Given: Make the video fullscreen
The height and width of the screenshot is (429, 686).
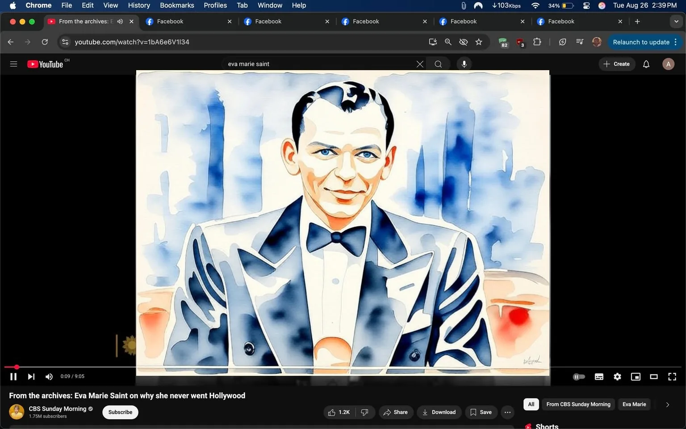Looking at the screenshot, I should pyautogui.click(x=672, y=376).
